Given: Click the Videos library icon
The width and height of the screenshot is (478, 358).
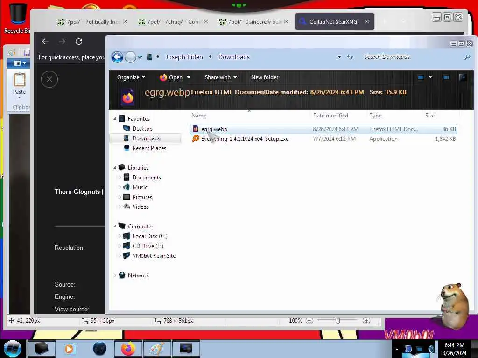Looking at the screenshot, I should pyautogui.click(x=127, y=207).
